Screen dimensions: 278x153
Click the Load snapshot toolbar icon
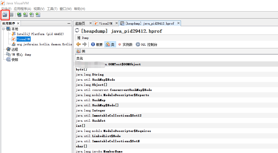click(x=5, y=15)
